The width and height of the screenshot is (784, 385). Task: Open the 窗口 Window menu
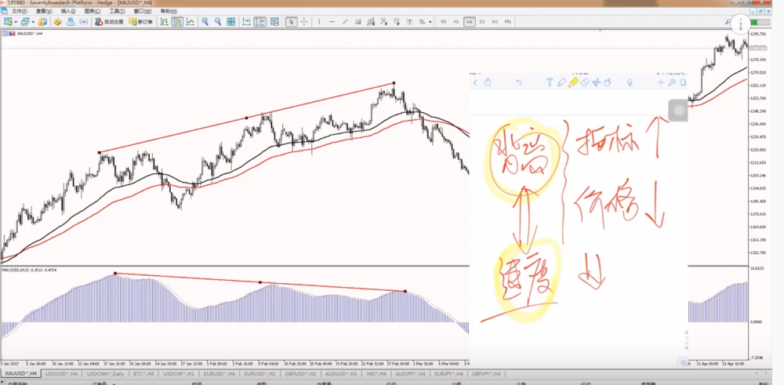pyautogui.click(x=141, y=11)
